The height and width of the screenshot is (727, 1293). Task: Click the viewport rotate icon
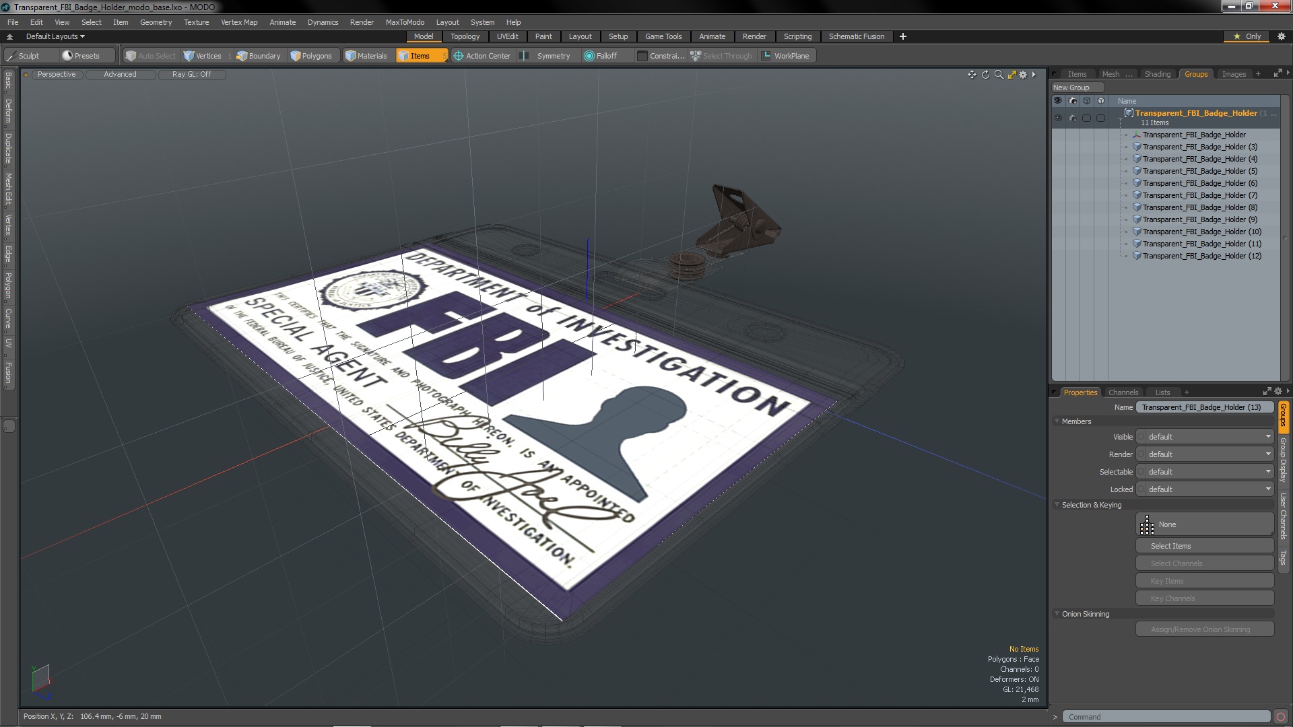point(985,75)
